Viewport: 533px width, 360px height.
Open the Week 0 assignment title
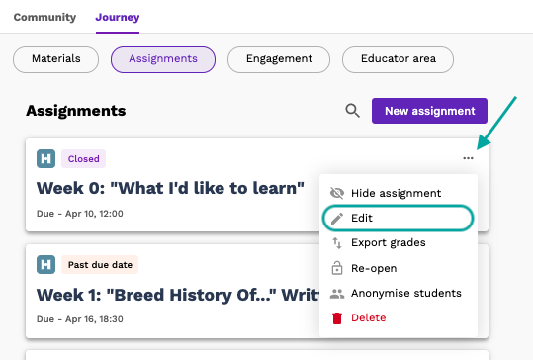click(x=170, y=188)
